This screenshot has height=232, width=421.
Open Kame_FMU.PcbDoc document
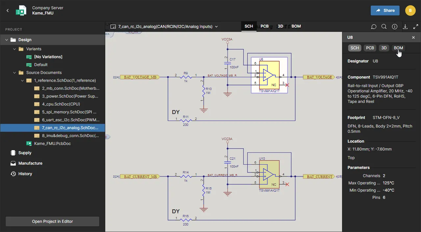point(53,144)
